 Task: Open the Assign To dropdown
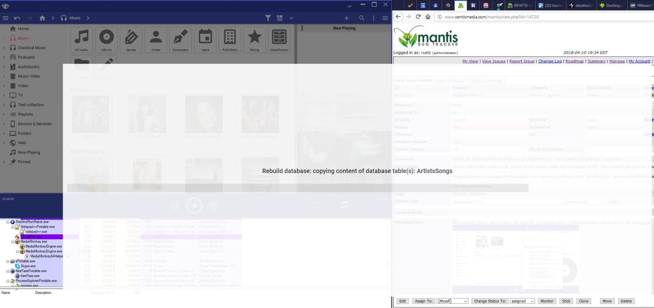(x=453, y=301)
